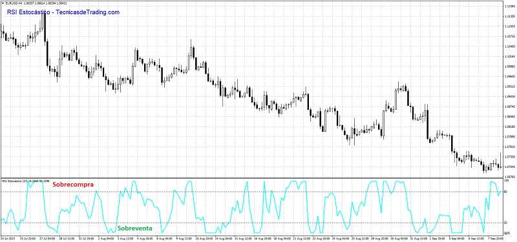Click the 1.11585 price axis label
The image size is (517, 242).
click(x=509, y=6)
